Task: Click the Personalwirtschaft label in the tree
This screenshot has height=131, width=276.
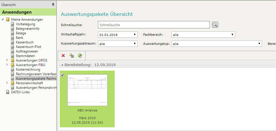Action: [x=29, y=83]
